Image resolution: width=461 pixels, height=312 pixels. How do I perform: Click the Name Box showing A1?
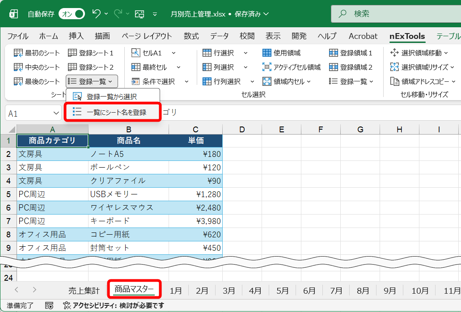tap(33, 114)
